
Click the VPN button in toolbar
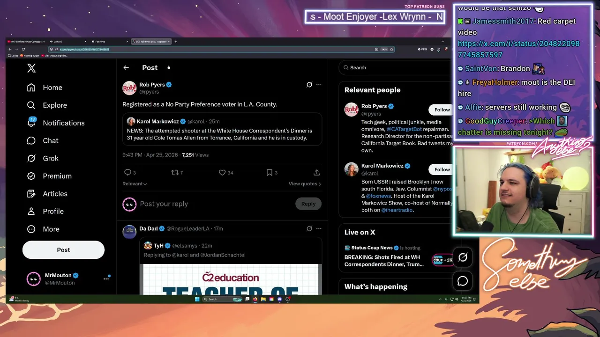pos(422,49)
